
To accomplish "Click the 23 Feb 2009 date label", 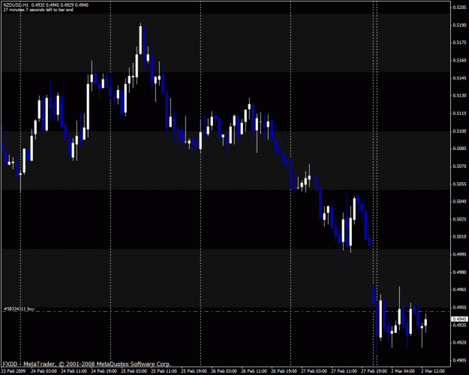I will pos(14,371).
